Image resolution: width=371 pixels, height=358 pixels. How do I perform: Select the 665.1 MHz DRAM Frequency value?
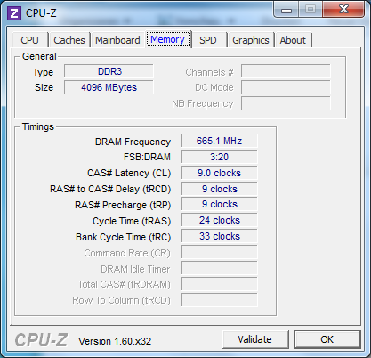220,141
